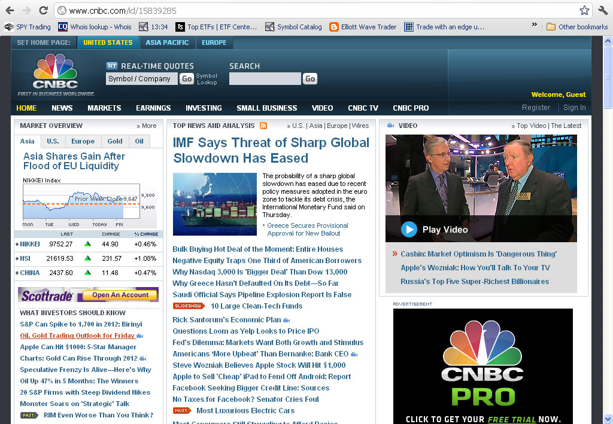Open Symbol Catalog bookmark
The width and height of the screenshot is (613, 424).
point(293,27)
